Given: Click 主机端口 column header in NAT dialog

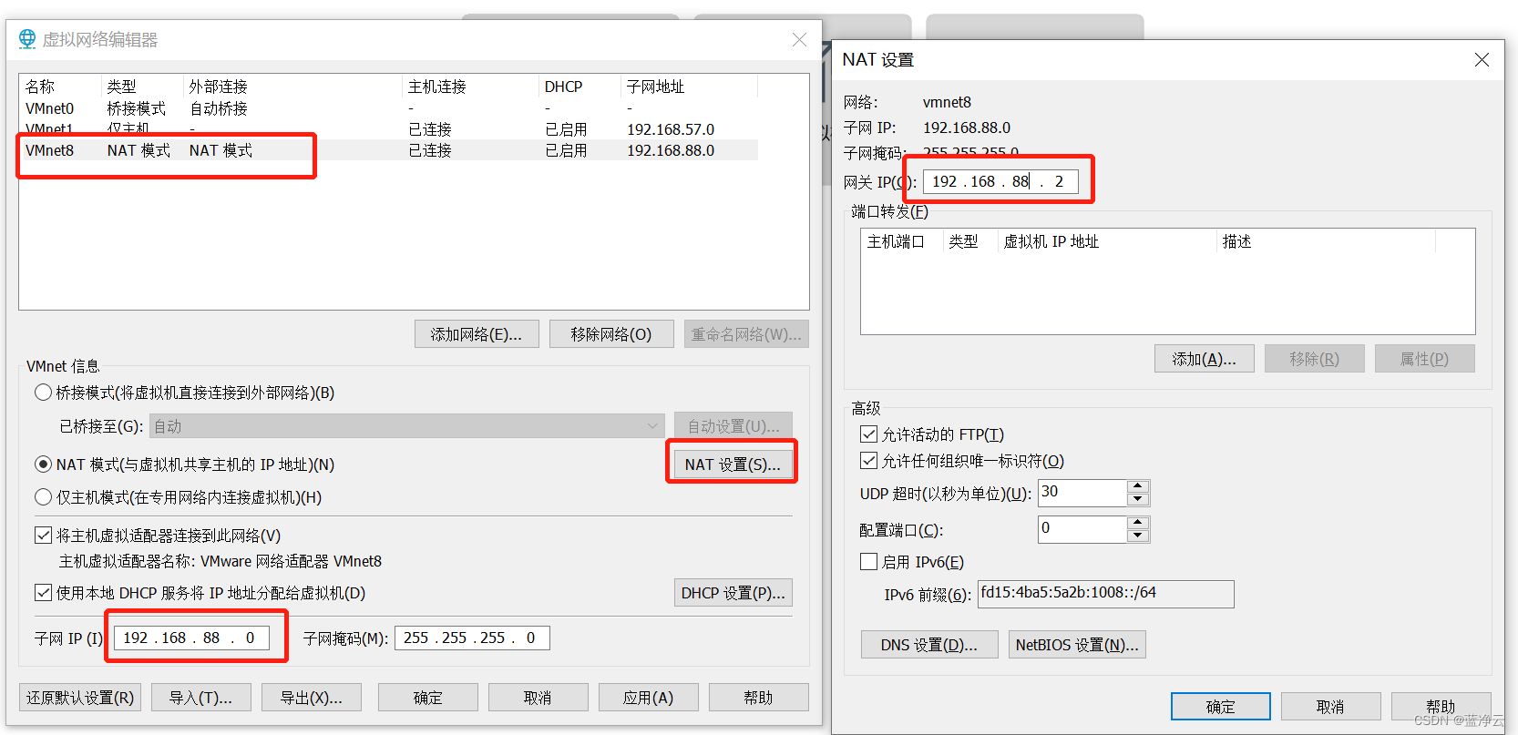Looking at the screenshot, I should 902,241.
